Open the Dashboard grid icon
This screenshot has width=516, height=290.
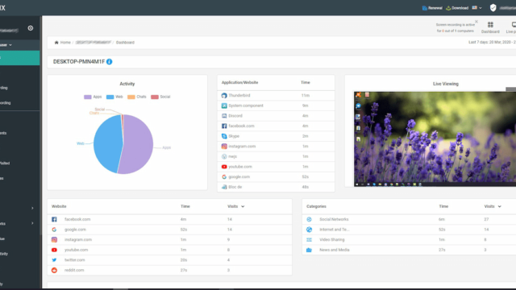coord(490,25)
